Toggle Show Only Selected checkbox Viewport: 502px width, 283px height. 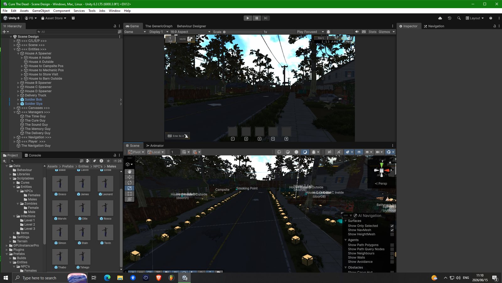click(392, 226)
